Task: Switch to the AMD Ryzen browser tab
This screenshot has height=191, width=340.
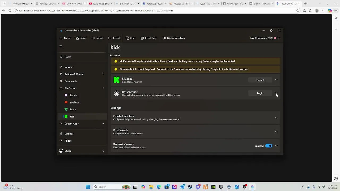Action: click(234, 4)
